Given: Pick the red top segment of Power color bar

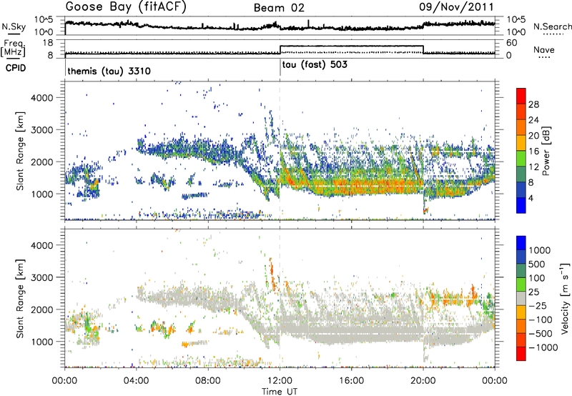Looking at the screenshot, I should pos(521,96).
